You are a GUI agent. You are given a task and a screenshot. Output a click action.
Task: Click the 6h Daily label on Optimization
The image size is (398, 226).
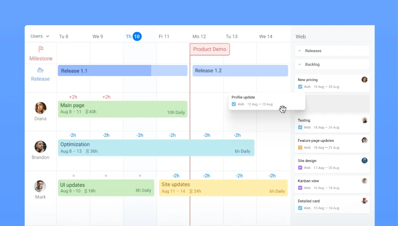pyautogui.click(x=242, y=151)
